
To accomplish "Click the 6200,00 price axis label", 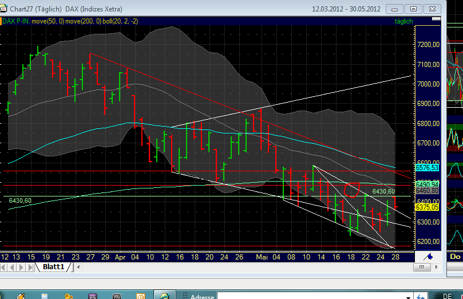I will [x=428, y=242].
